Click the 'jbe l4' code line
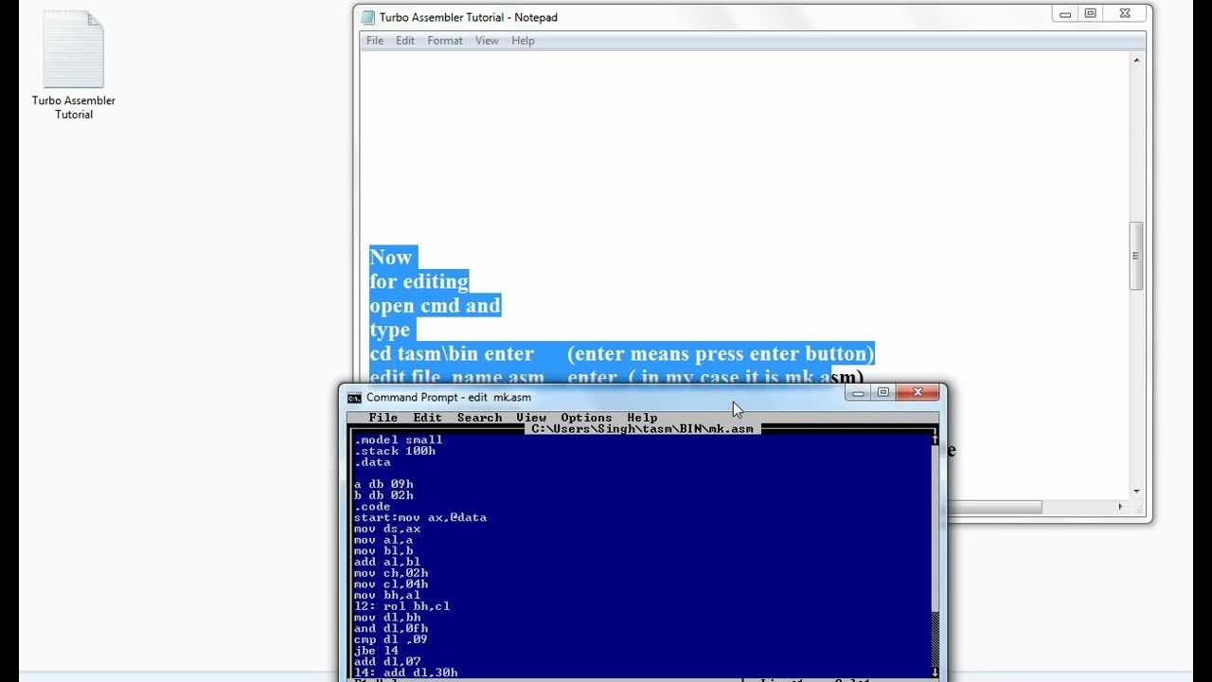1212x682 pixels. [x=376, y=651]
